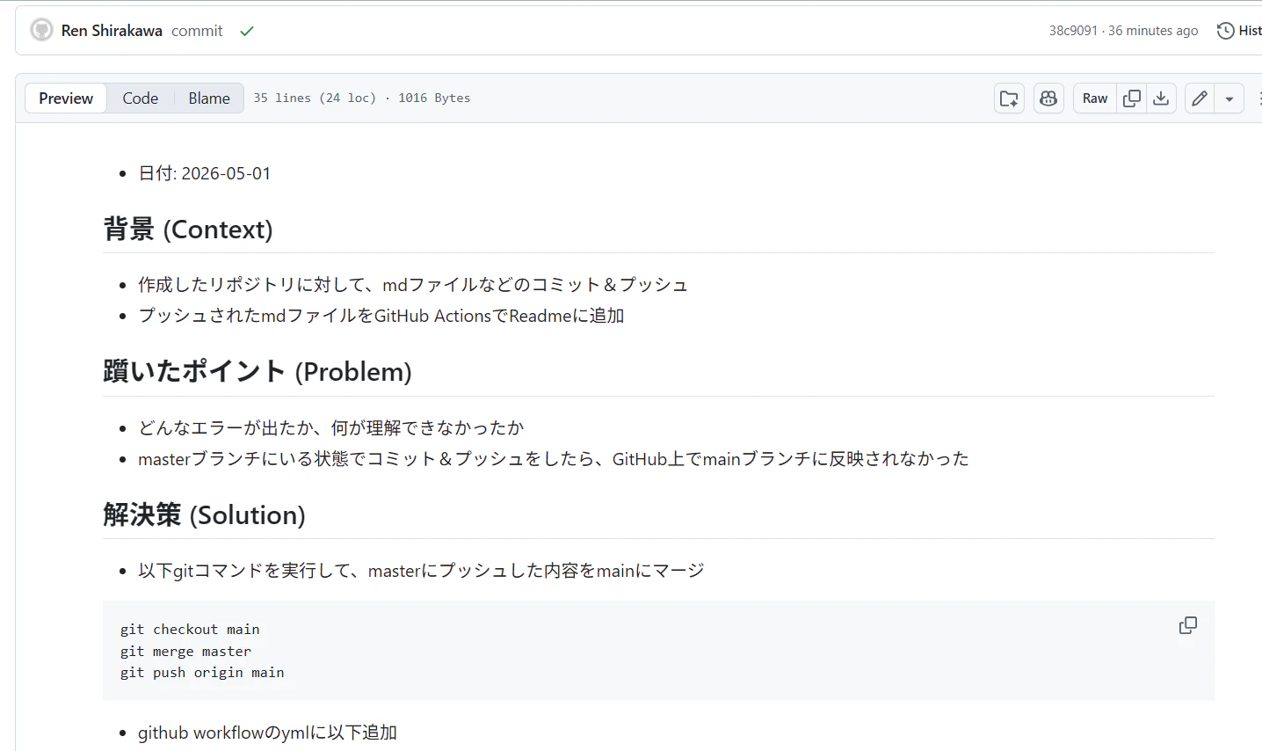The height and width of the screenshot is (751, 1262).
Task: Open the 'commit' message link
Action: [x=197, y=31]
